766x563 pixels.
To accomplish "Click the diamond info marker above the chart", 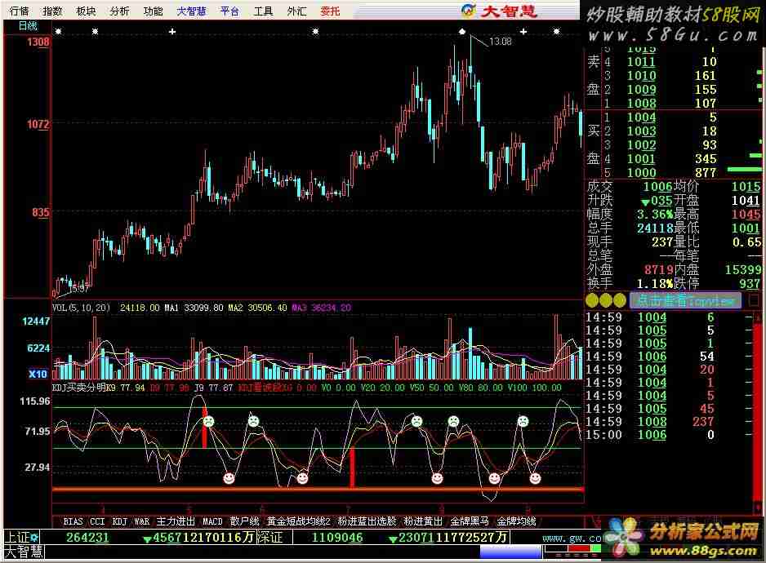I will [x=462, y=32].
